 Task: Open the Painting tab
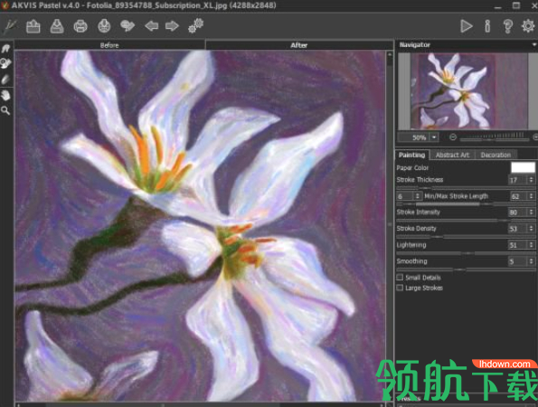411,156
